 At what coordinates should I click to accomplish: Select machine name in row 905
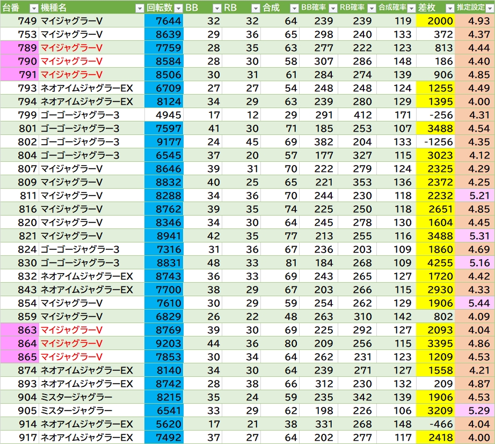(92, 411)
